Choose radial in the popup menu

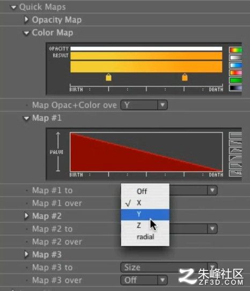point(145,237)
